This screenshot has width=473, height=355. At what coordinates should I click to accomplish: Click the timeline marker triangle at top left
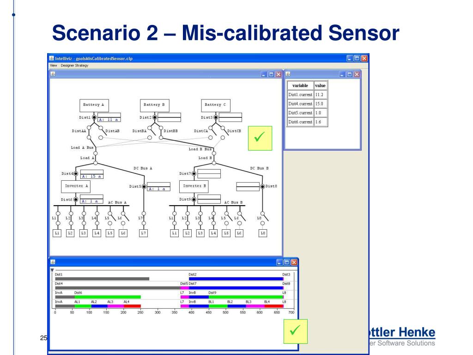52,270
